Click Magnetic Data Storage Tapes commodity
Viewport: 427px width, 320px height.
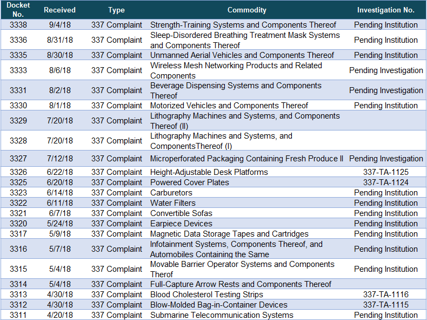(x=229, y=234)
